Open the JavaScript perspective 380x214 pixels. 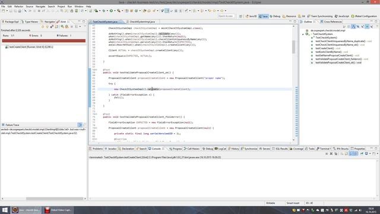(x=342, y=16)
